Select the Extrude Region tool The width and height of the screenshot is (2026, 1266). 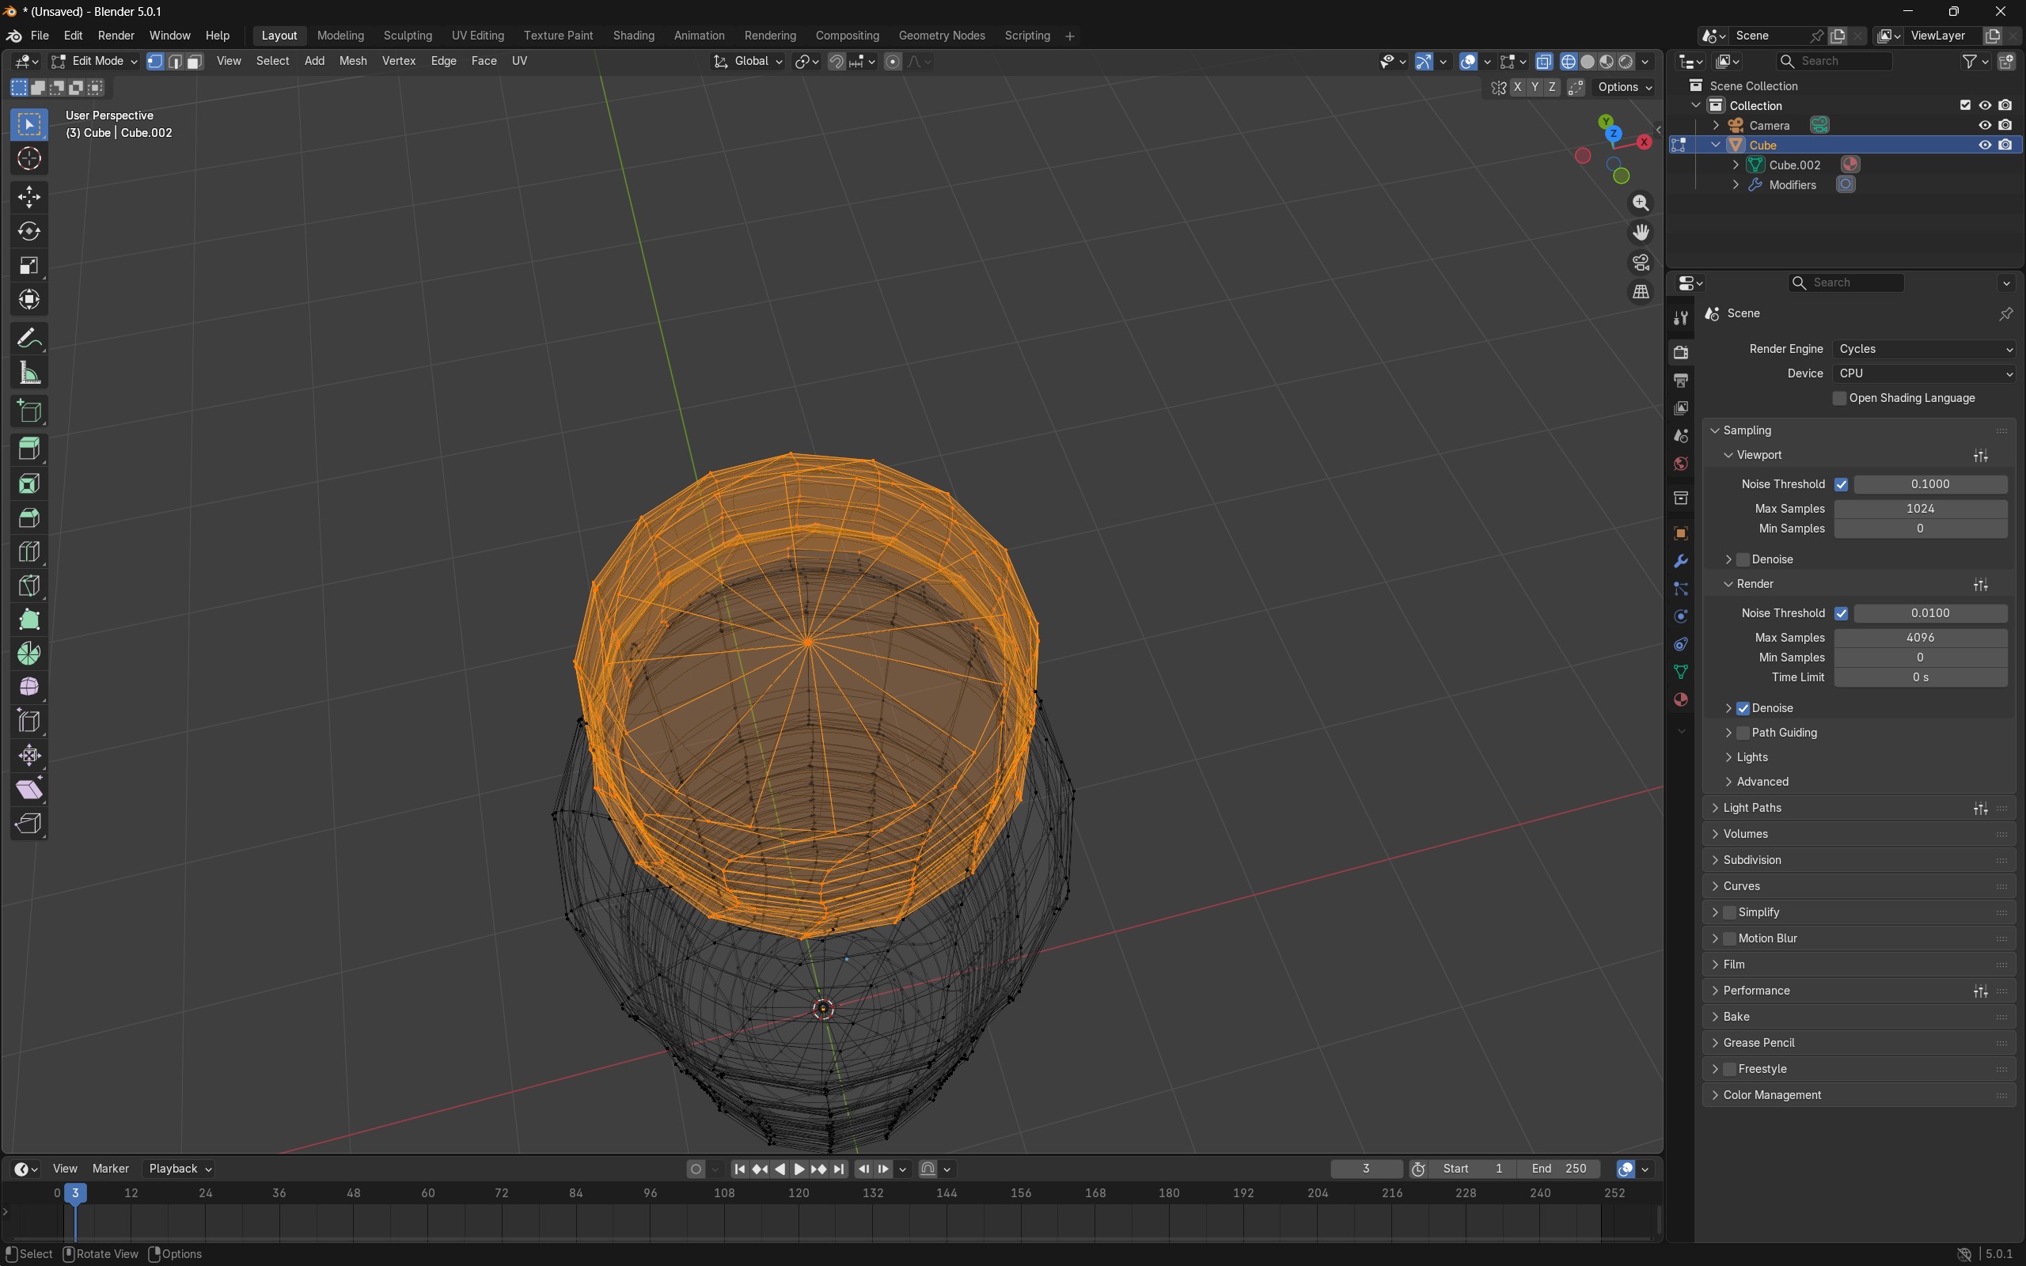(29, 449)
